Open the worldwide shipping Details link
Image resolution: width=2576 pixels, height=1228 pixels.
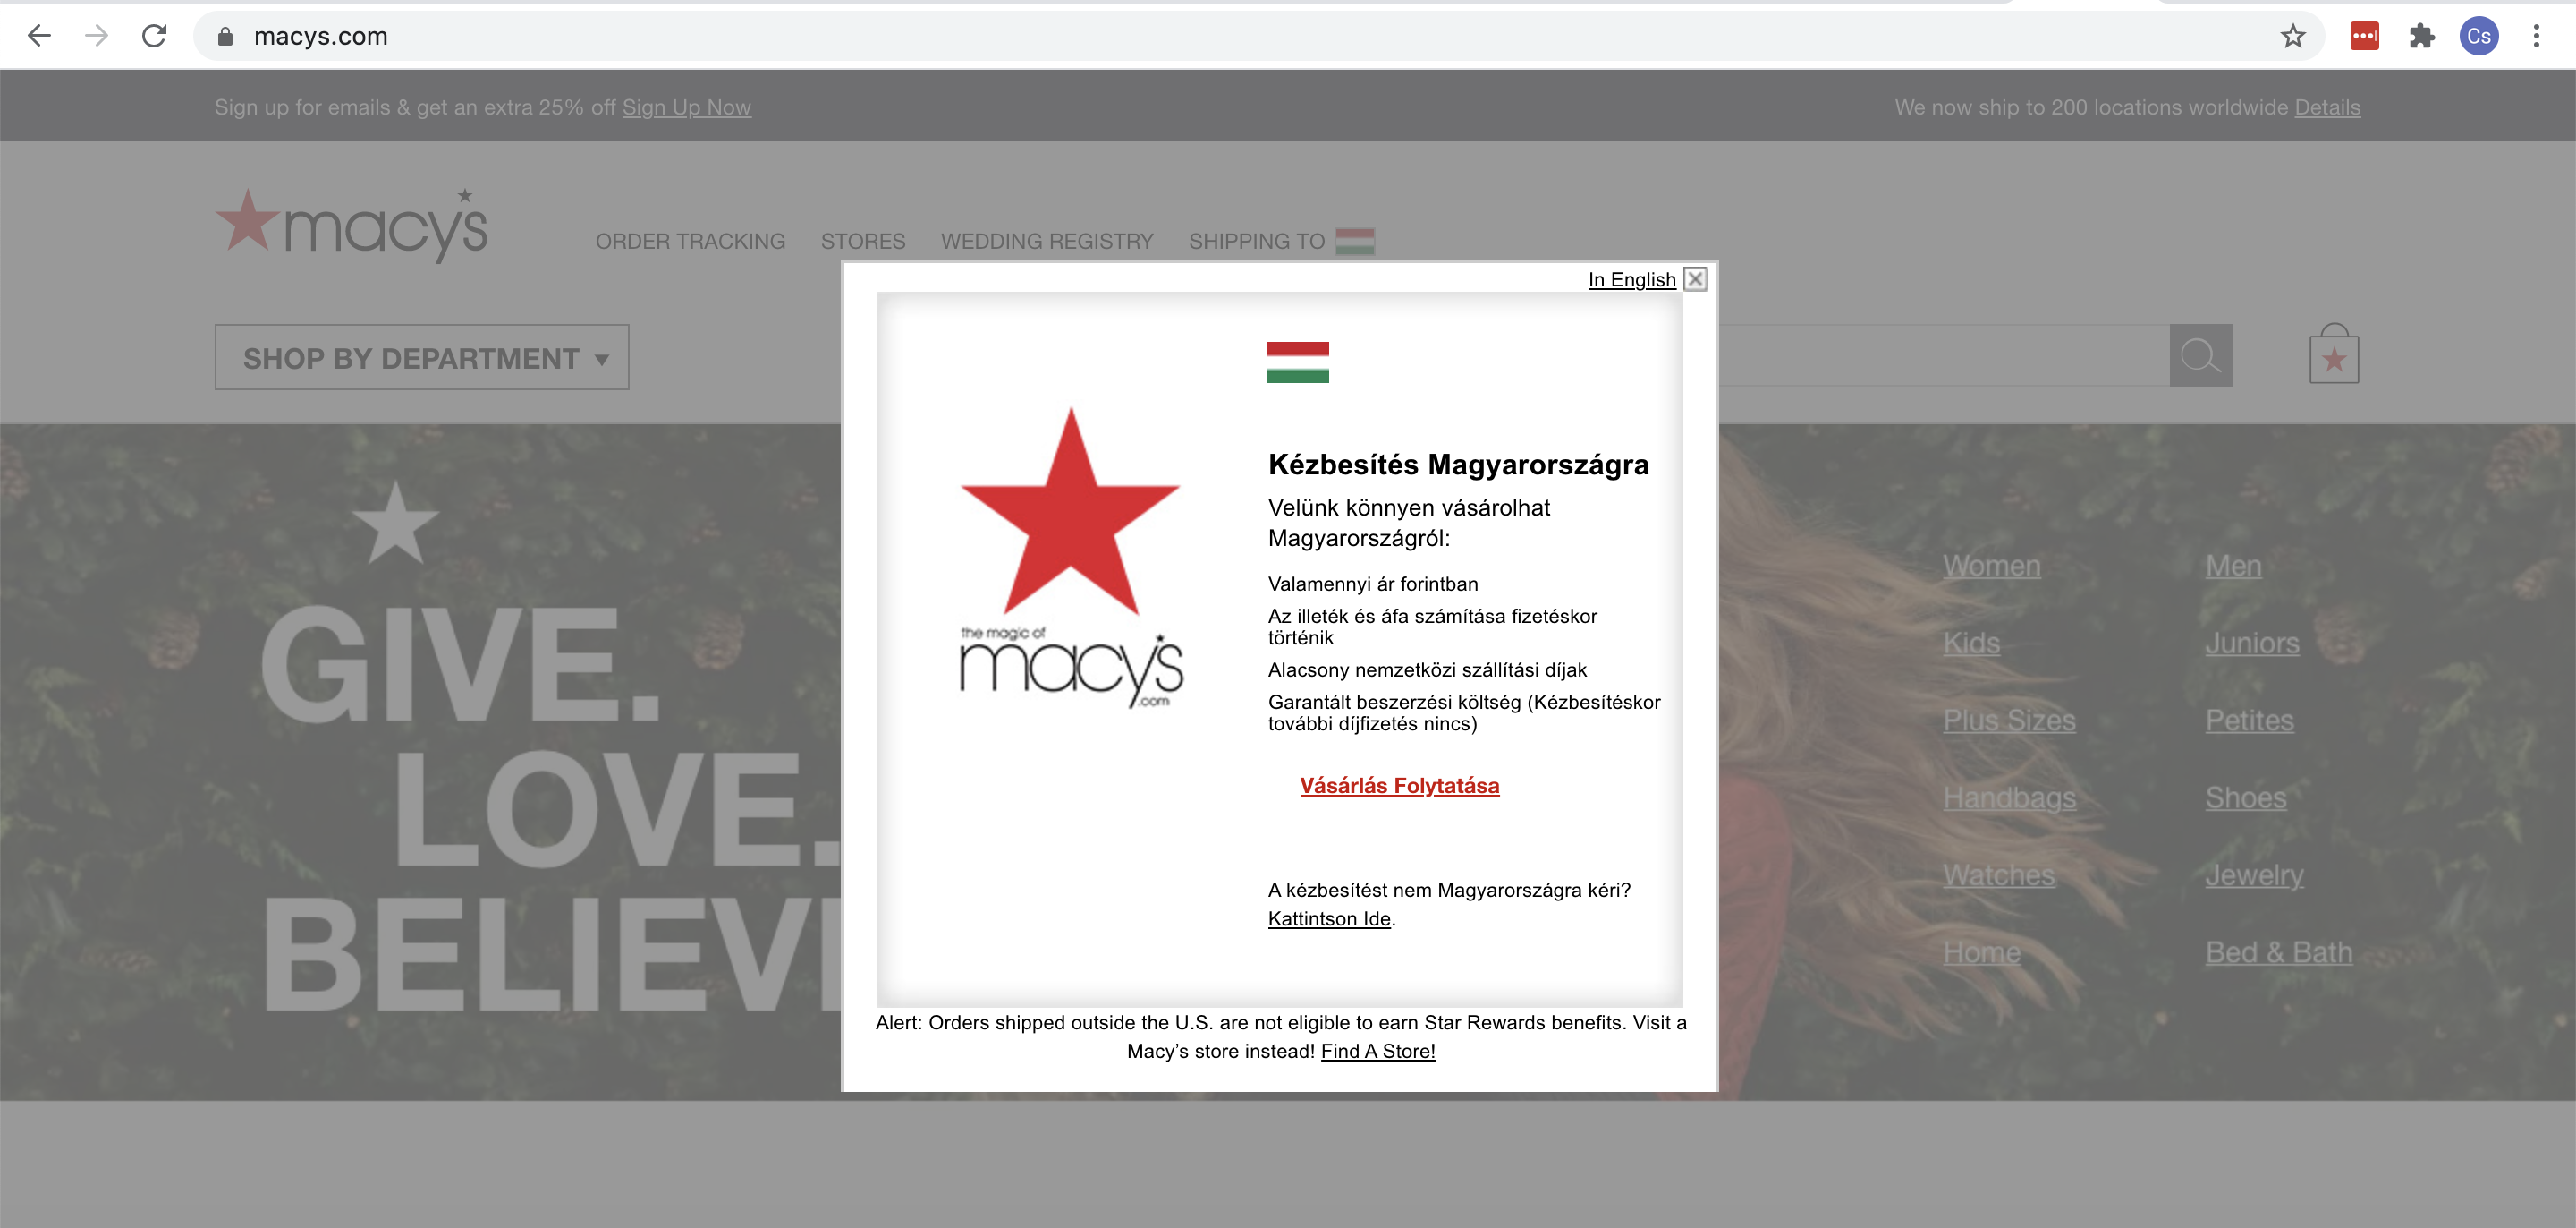click(x=2327, y=107)
